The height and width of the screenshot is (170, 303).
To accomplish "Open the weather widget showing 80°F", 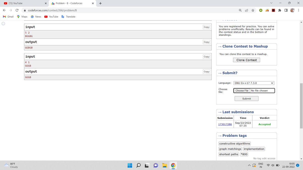I will pos(11,165).
